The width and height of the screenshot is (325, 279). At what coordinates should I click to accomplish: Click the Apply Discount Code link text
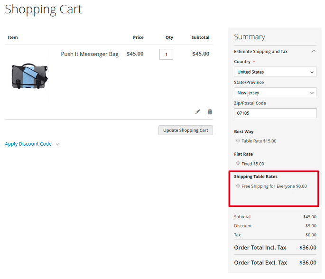[x=28, y=144]
